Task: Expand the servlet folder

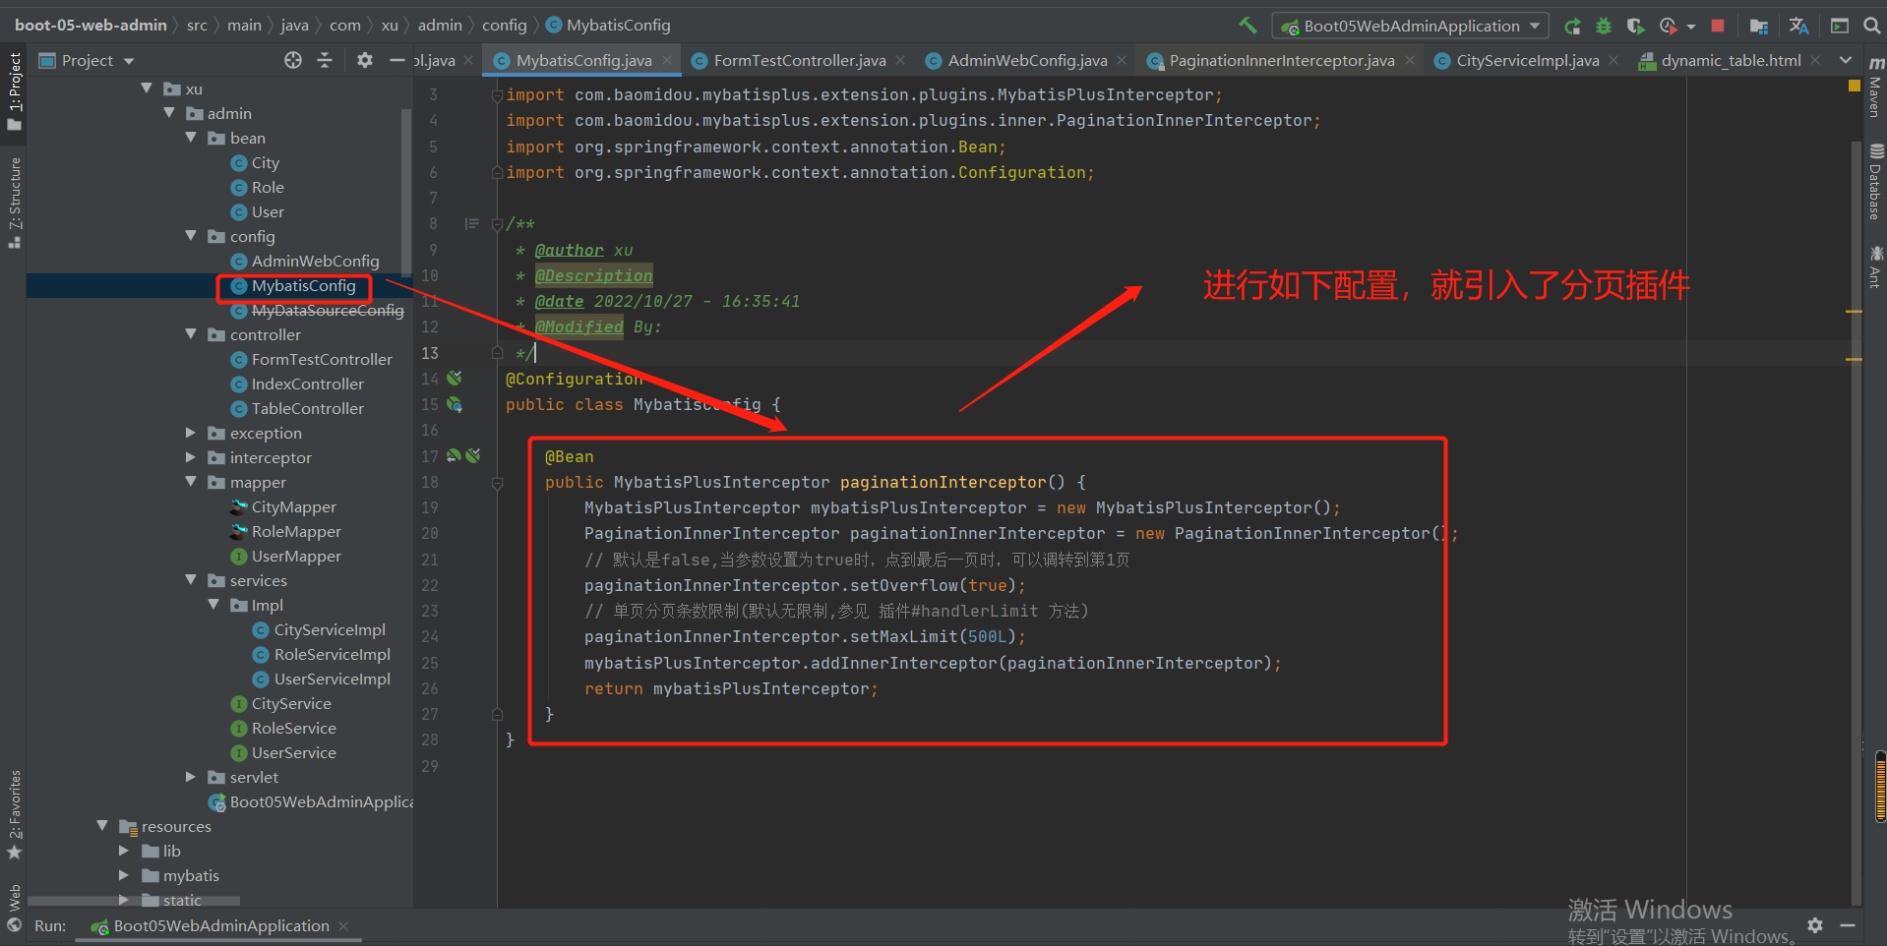Action: [191, 777]
